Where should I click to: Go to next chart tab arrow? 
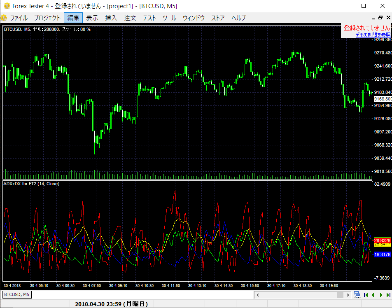click(381, 295)
